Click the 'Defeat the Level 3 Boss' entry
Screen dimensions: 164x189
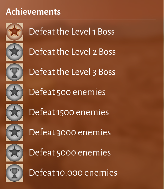coord(72,72)
